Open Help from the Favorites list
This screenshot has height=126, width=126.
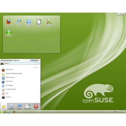(x=20, y=93)
